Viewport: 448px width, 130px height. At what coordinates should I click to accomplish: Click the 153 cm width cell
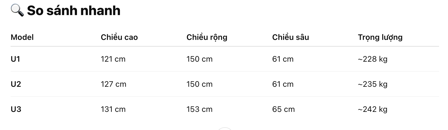(199, 109)
